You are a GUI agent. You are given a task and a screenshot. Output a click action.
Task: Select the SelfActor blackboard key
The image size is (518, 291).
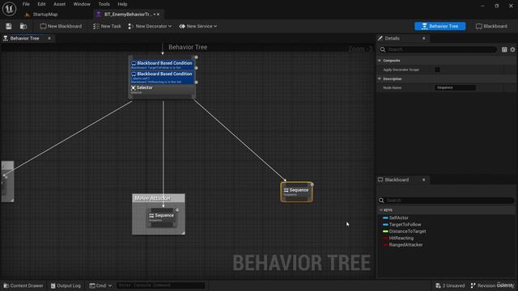point(398,217)
